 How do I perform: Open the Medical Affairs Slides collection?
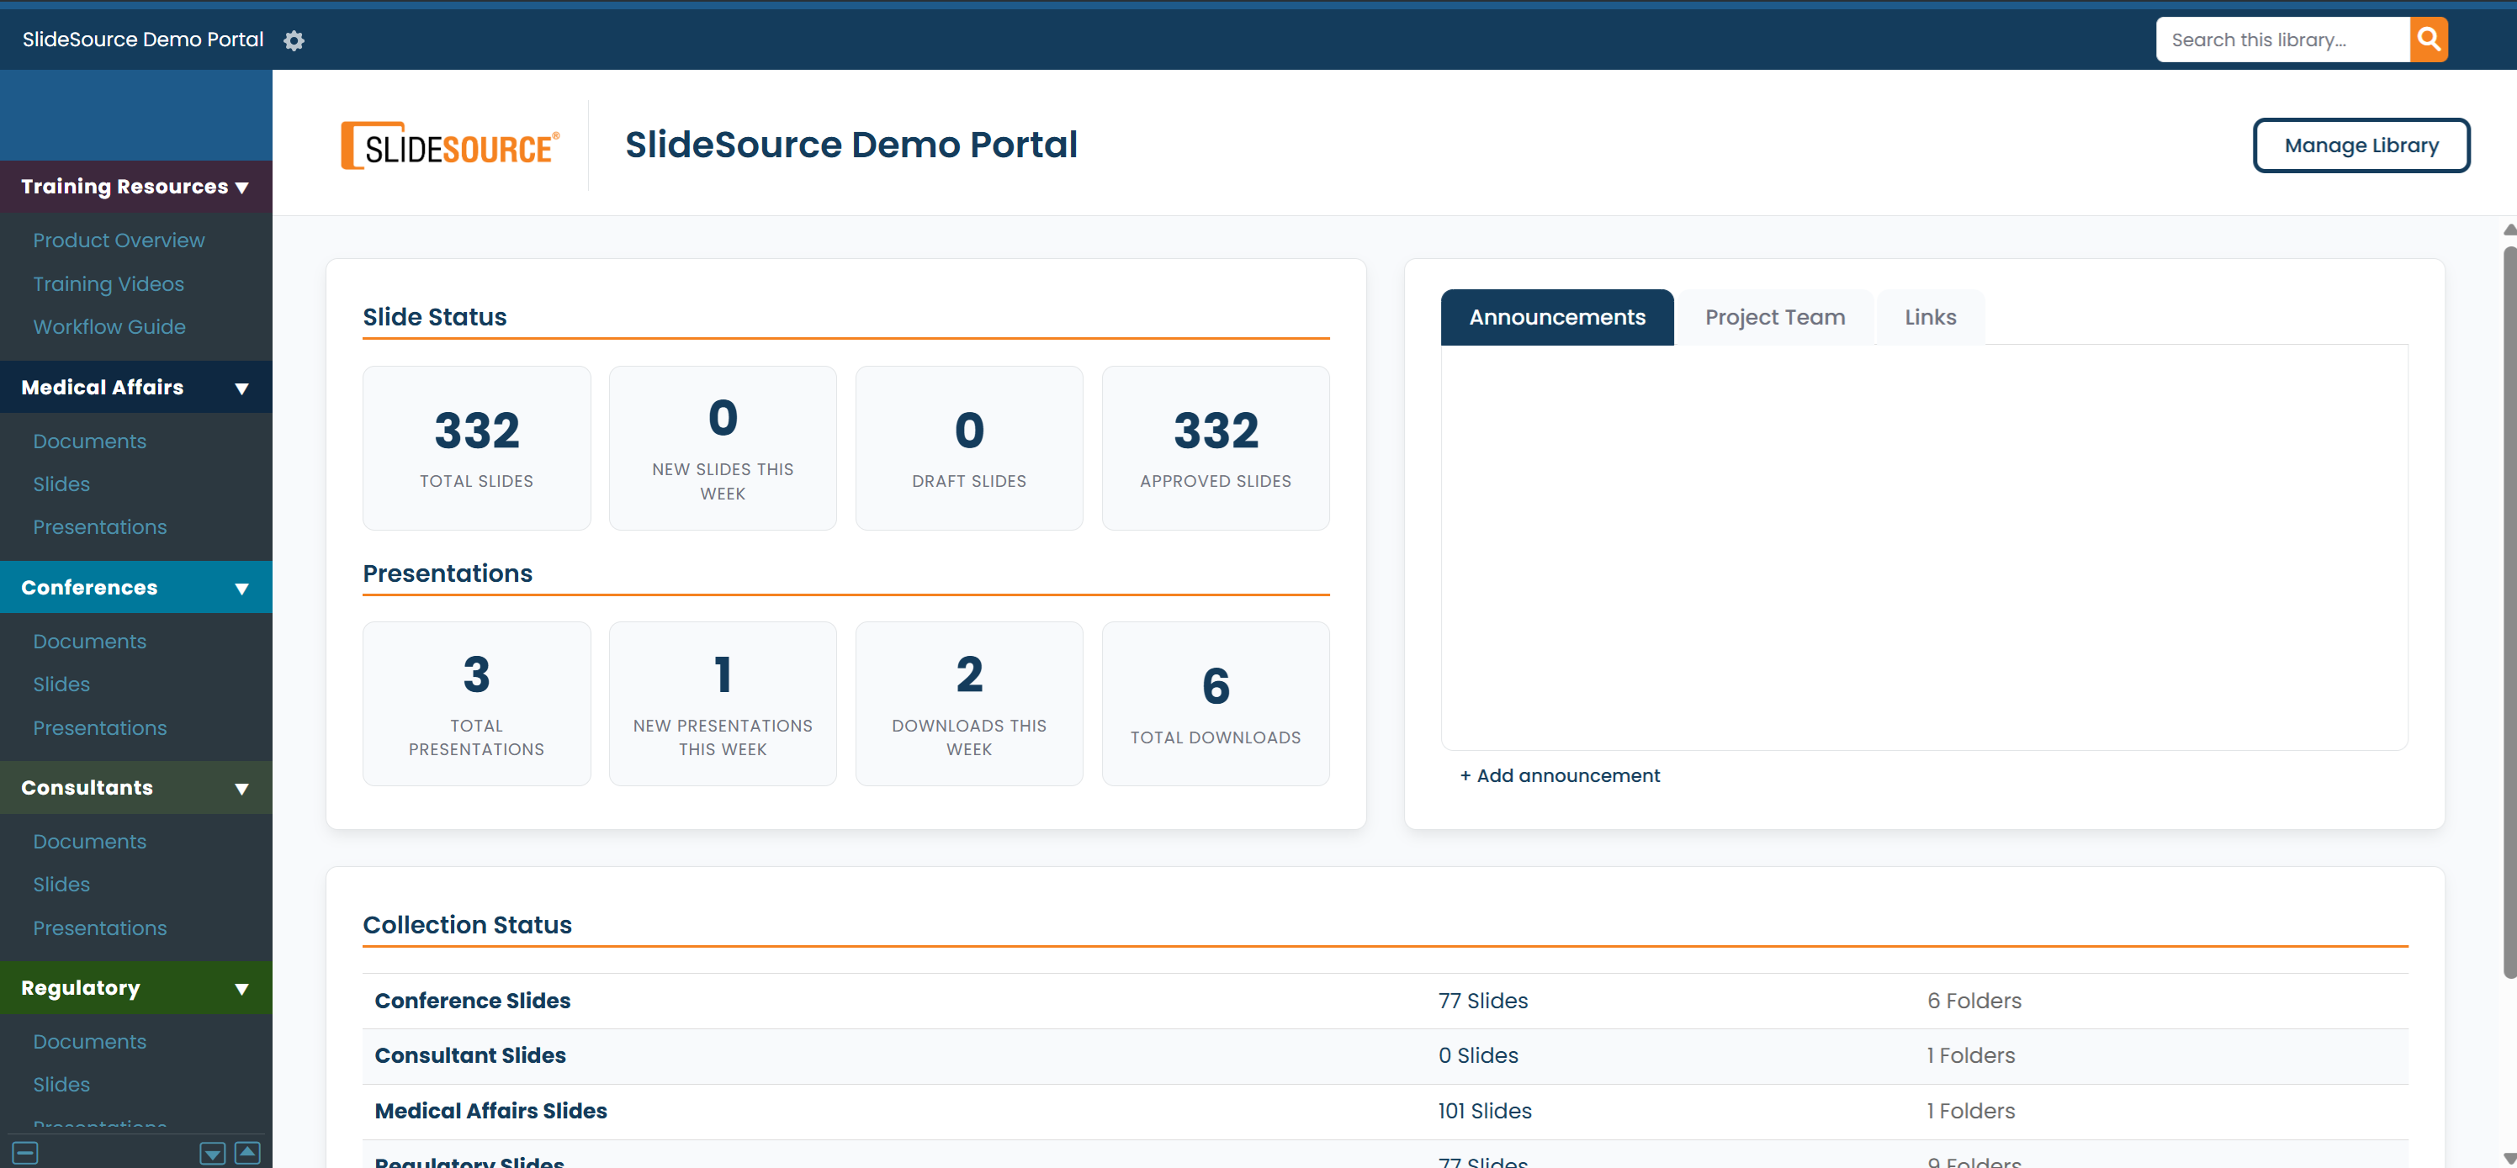(490, 1112)
